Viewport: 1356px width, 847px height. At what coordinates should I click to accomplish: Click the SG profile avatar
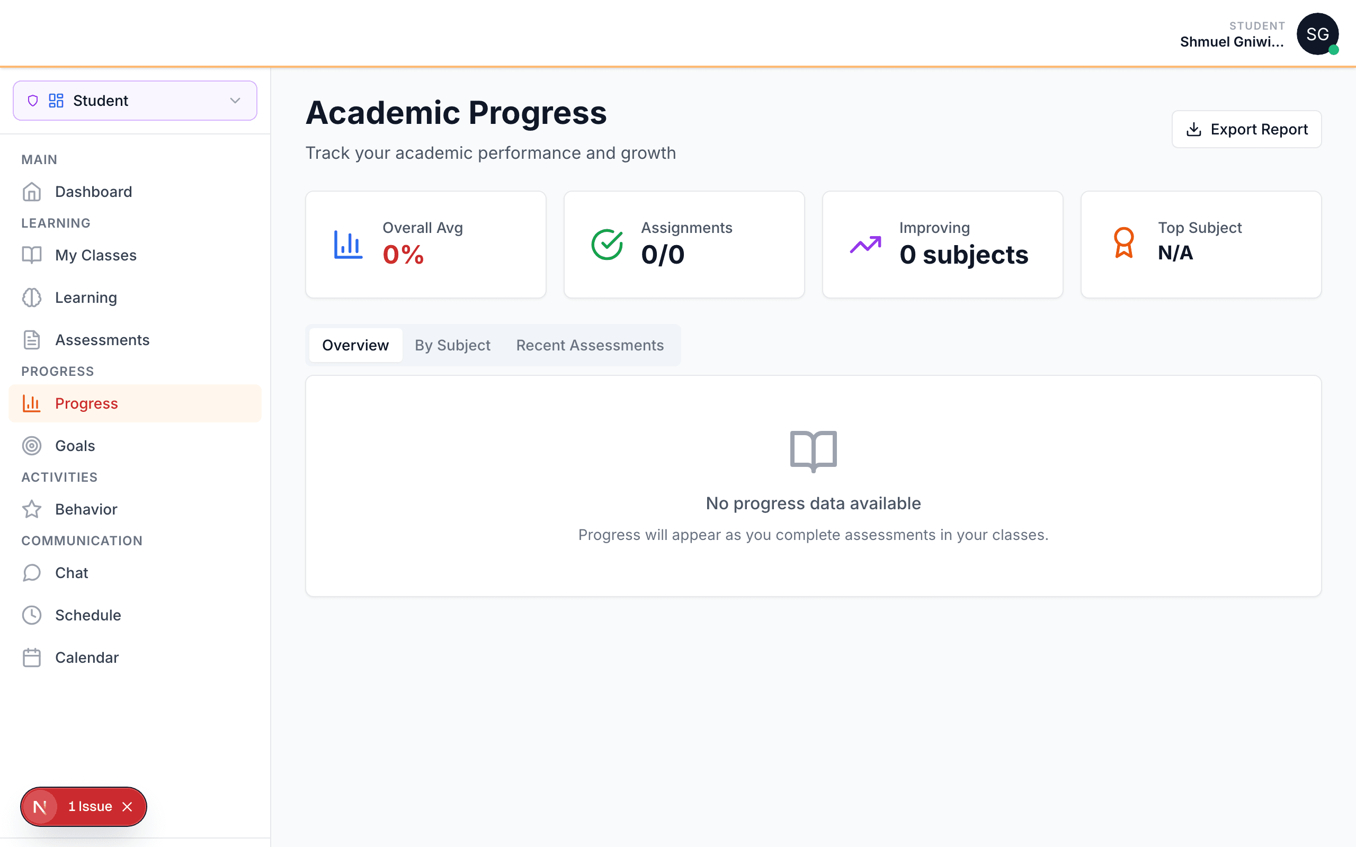pyautogui.click(x=1318, y=33)
